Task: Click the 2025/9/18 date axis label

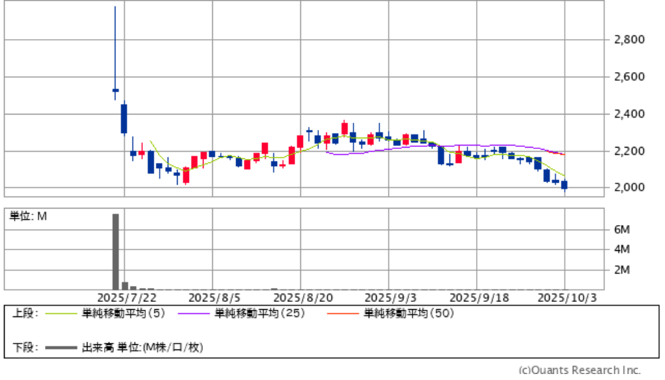Action: [x=477, y=298]
